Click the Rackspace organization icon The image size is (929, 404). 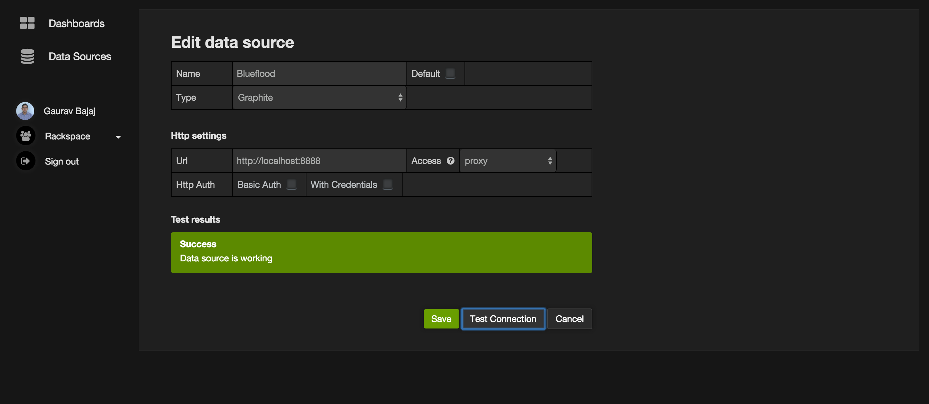click(x=25, y=136)
